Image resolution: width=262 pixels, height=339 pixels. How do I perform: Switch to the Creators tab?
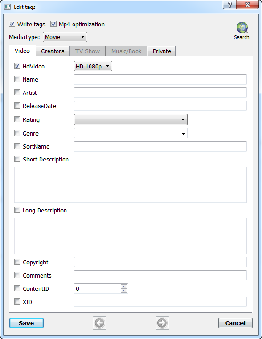click(53, 51)
